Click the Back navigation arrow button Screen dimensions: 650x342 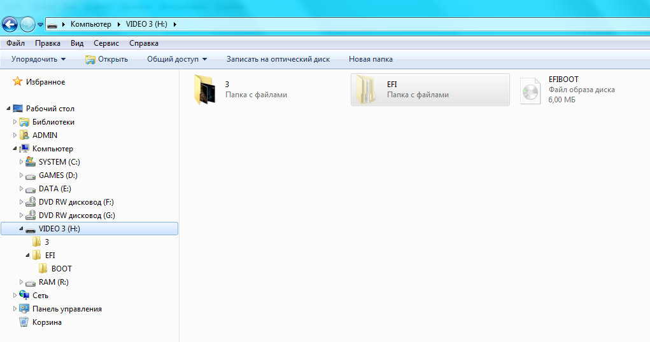[x=10, y=24]
